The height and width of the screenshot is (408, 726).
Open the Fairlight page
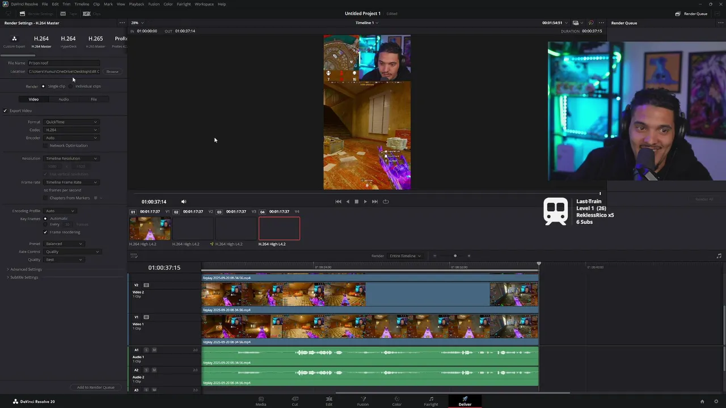(431, 401)
